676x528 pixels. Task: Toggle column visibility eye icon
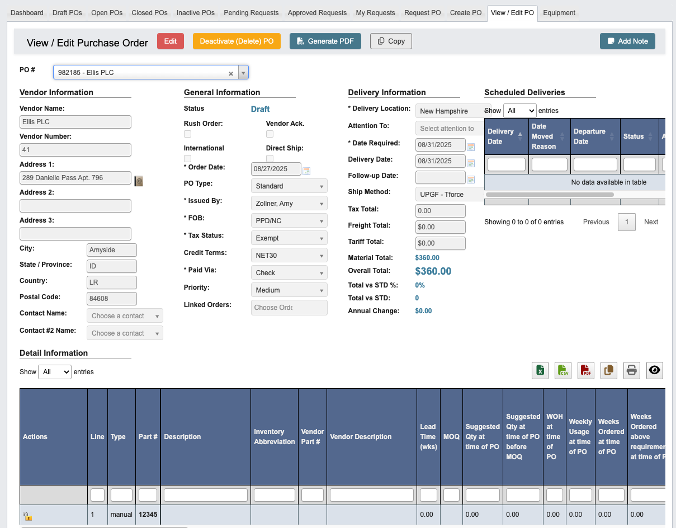coord(655,370)
